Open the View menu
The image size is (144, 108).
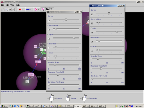click(x=12, y=5)
